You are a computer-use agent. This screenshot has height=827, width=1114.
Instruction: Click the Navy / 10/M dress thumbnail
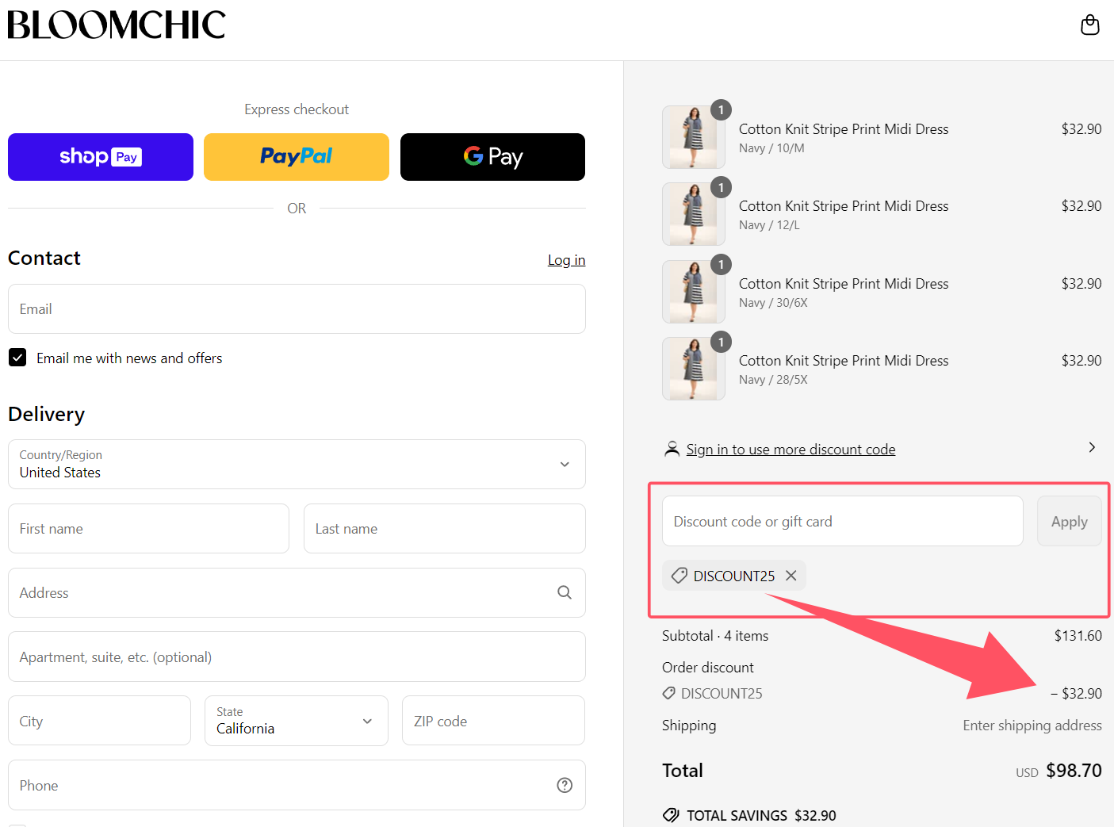click(694, 137)
